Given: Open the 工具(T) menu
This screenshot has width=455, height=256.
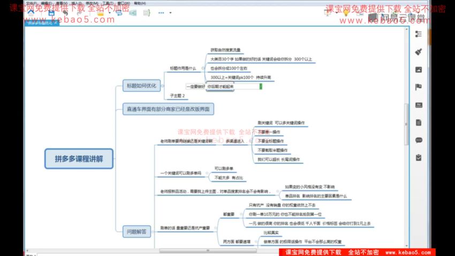Looking at the screenshot, I should 108,3.
